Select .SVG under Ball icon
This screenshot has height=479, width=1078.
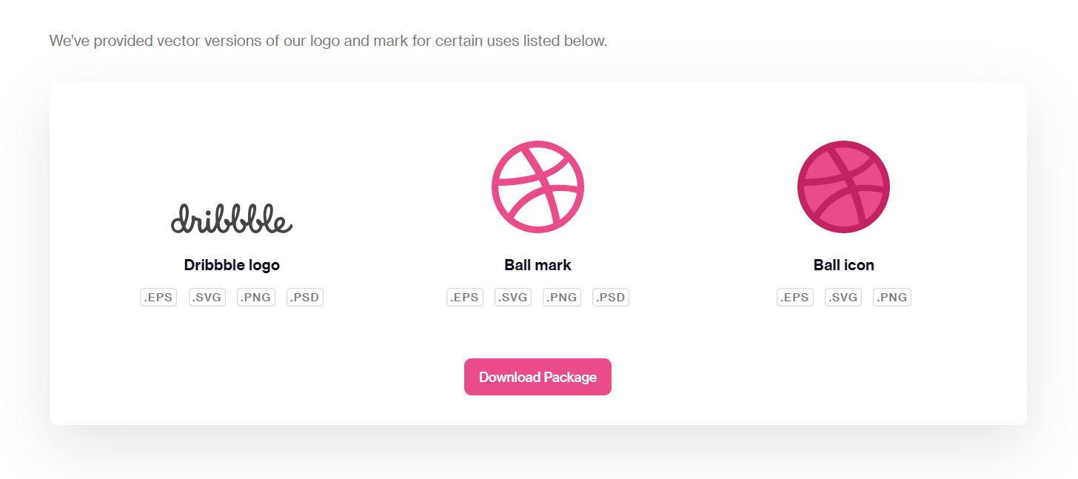(843, 298)
